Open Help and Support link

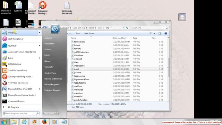coord(52,90)
